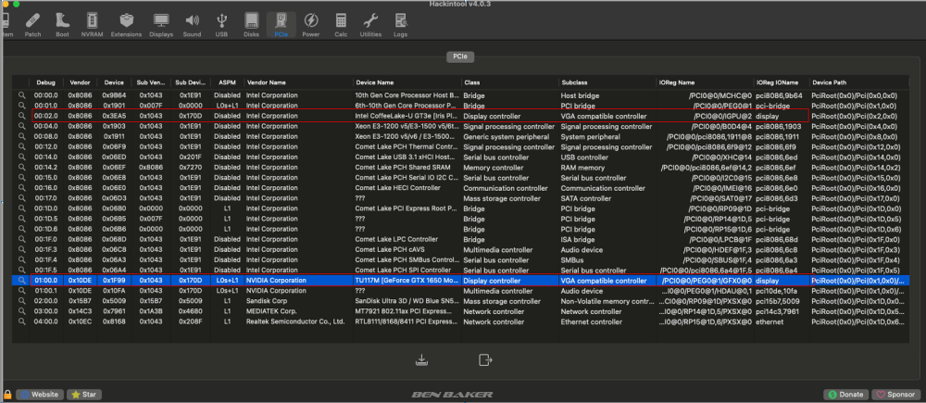Select the Comet Lake PCH Shared SRAM row
This screenshot has height=403, width=926.
click(460, 168)
